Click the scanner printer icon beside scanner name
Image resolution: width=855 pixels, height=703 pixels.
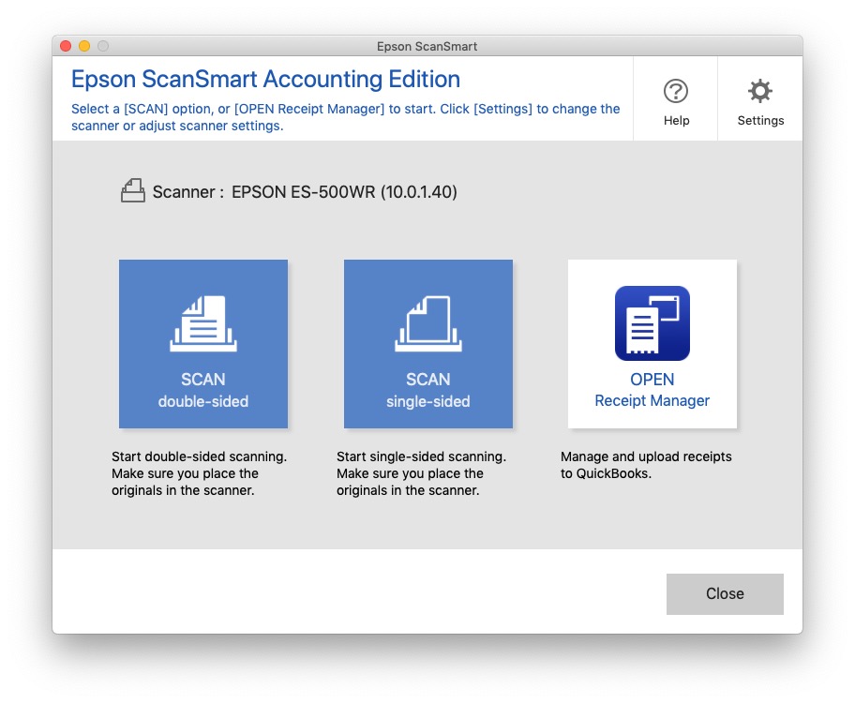[x=132, y=190]
